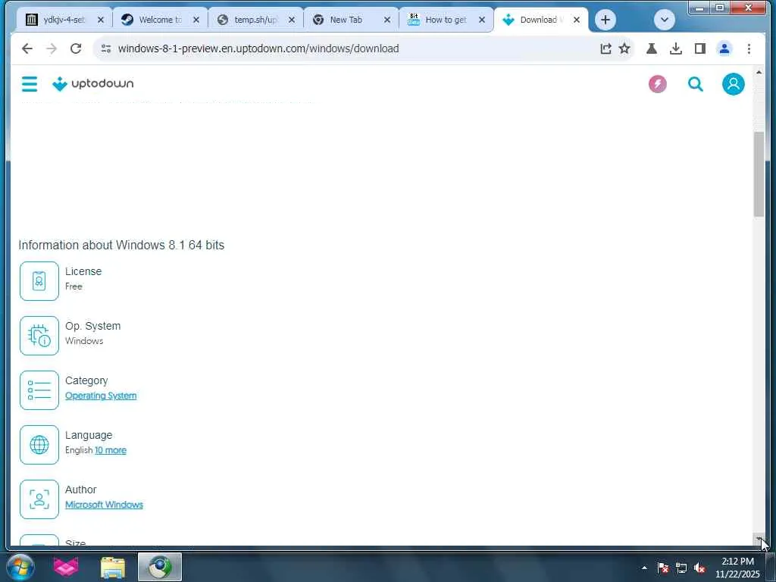
Task: Open the pink lightning turbo icon
Action: pos(657,84)
